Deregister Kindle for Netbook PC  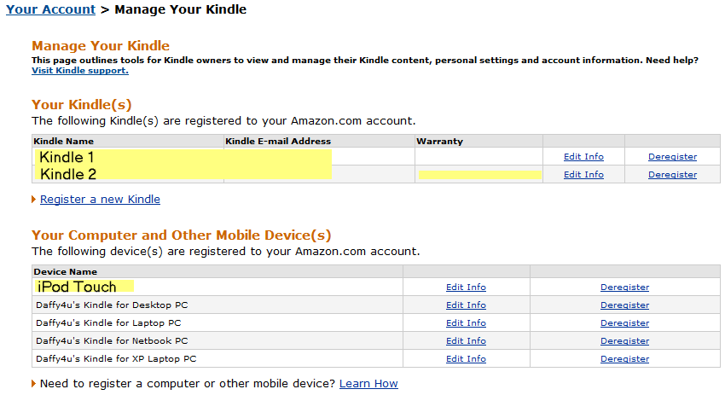click(624, 341)
